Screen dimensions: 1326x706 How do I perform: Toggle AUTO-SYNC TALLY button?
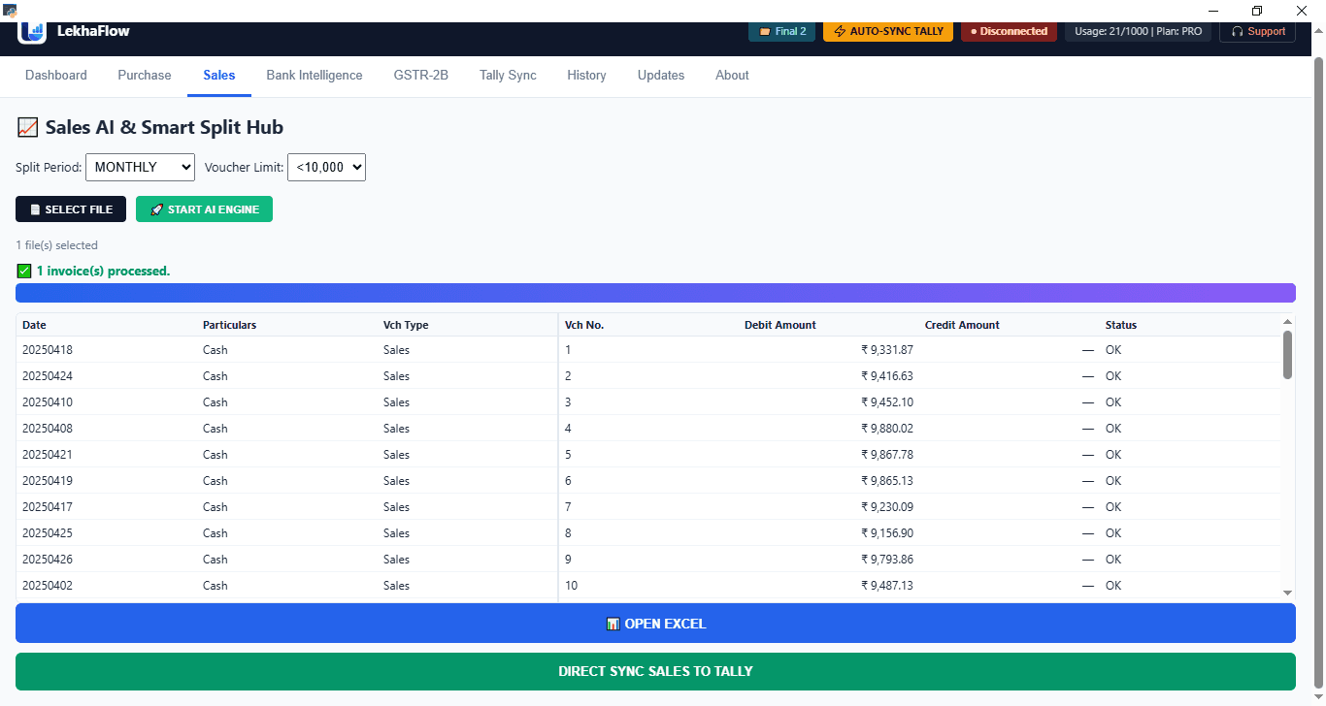pos(888,31)
